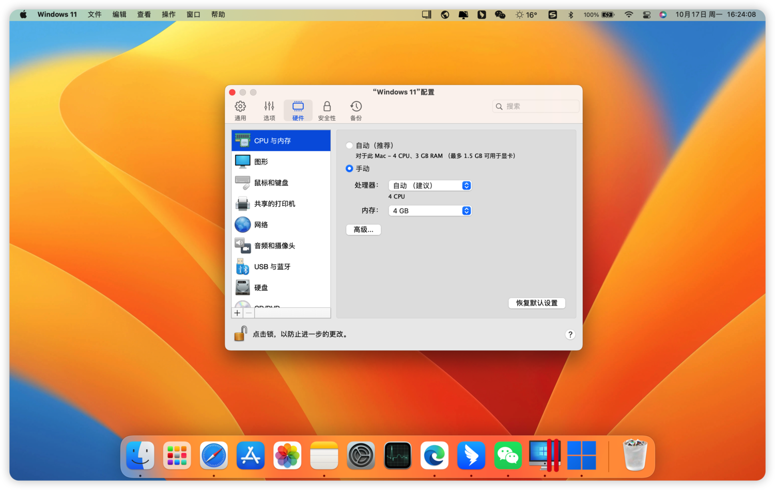Open the 查看 menu

(144, 14)
